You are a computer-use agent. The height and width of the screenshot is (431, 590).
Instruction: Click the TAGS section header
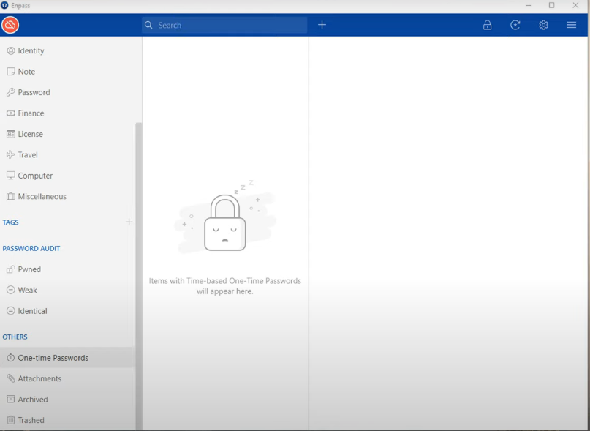pyautogui.click(x=10, y=222)
